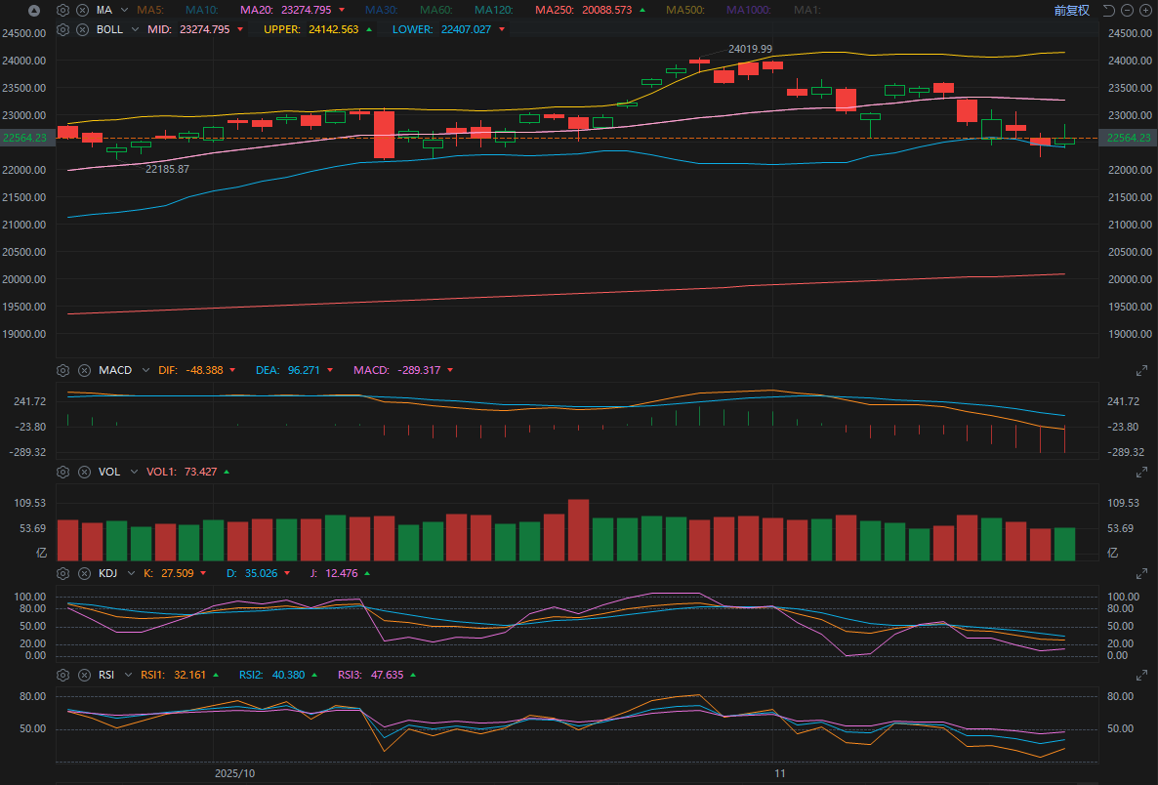Maximize the MACD panel with expand icon

coord(1141,370)
